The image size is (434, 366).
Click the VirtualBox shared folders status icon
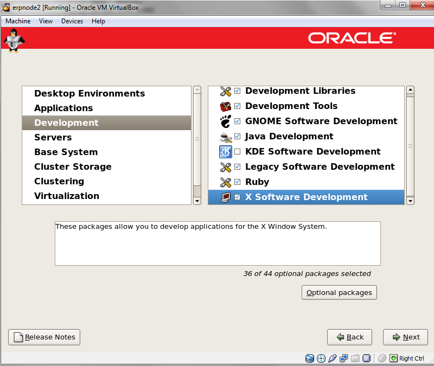coord(355,358)
